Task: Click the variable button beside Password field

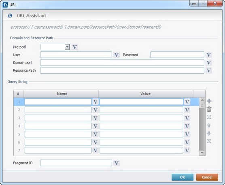Action: point(209,55)
